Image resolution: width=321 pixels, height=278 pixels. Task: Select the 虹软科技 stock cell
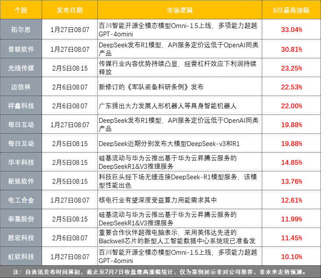pyautogui.click(x=21, y=257)
